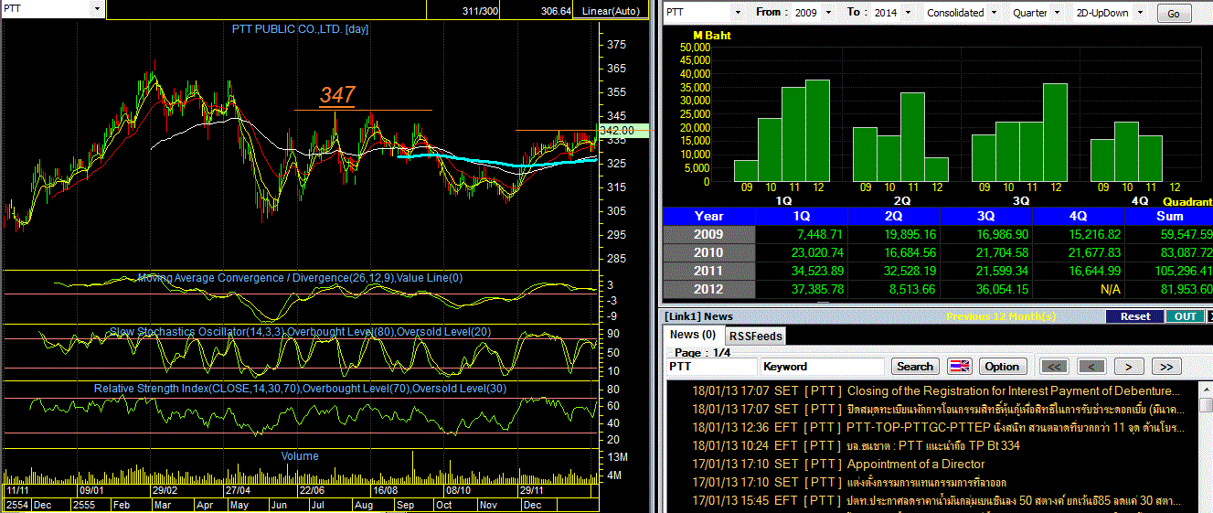Open the Quarter period dropdown
This screenshot has width=1213, height=513.
point(1059,13)
